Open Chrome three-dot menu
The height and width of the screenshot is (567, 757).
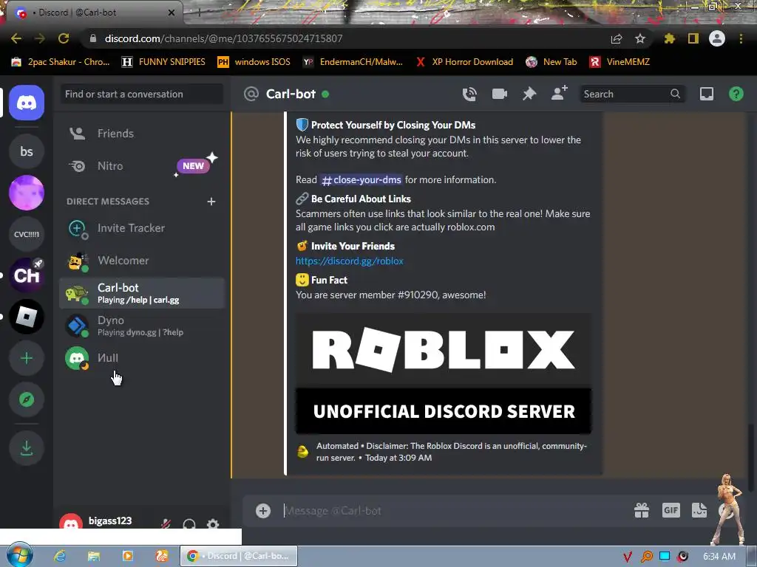coord(741,38)
